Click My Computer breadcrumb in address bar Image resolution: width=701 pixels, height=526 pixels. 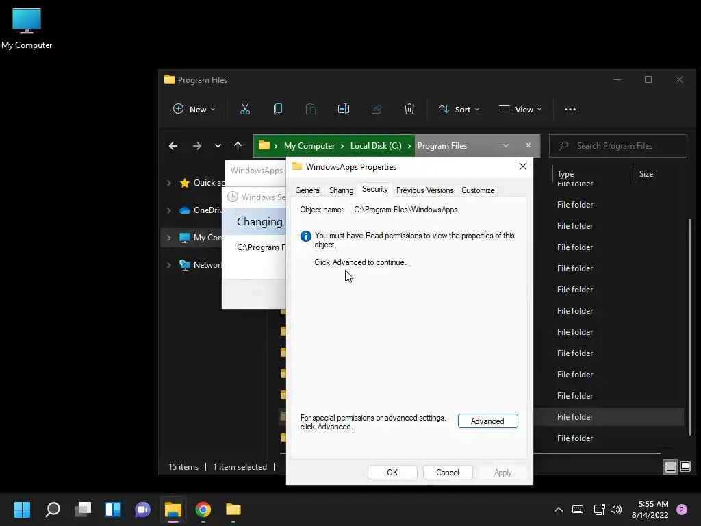click(309, 146)
